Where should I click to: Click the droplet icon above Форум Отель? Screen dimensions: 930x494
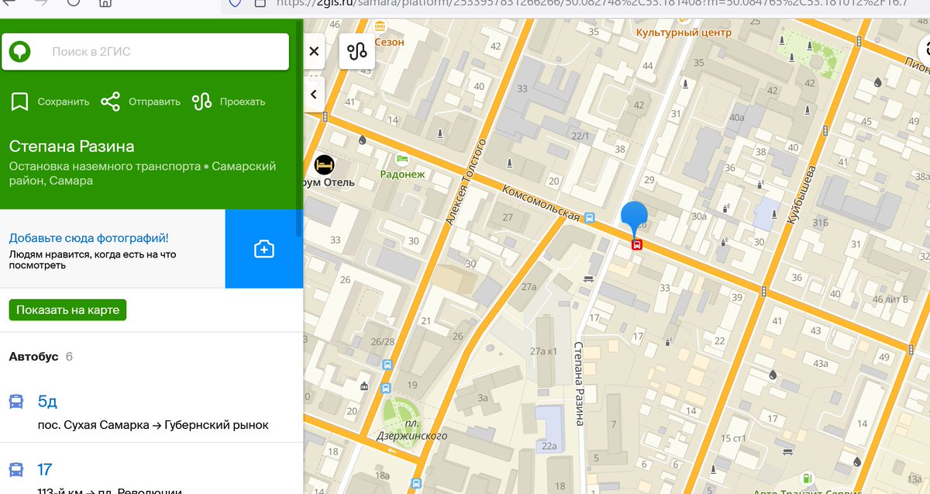[362, 140]
